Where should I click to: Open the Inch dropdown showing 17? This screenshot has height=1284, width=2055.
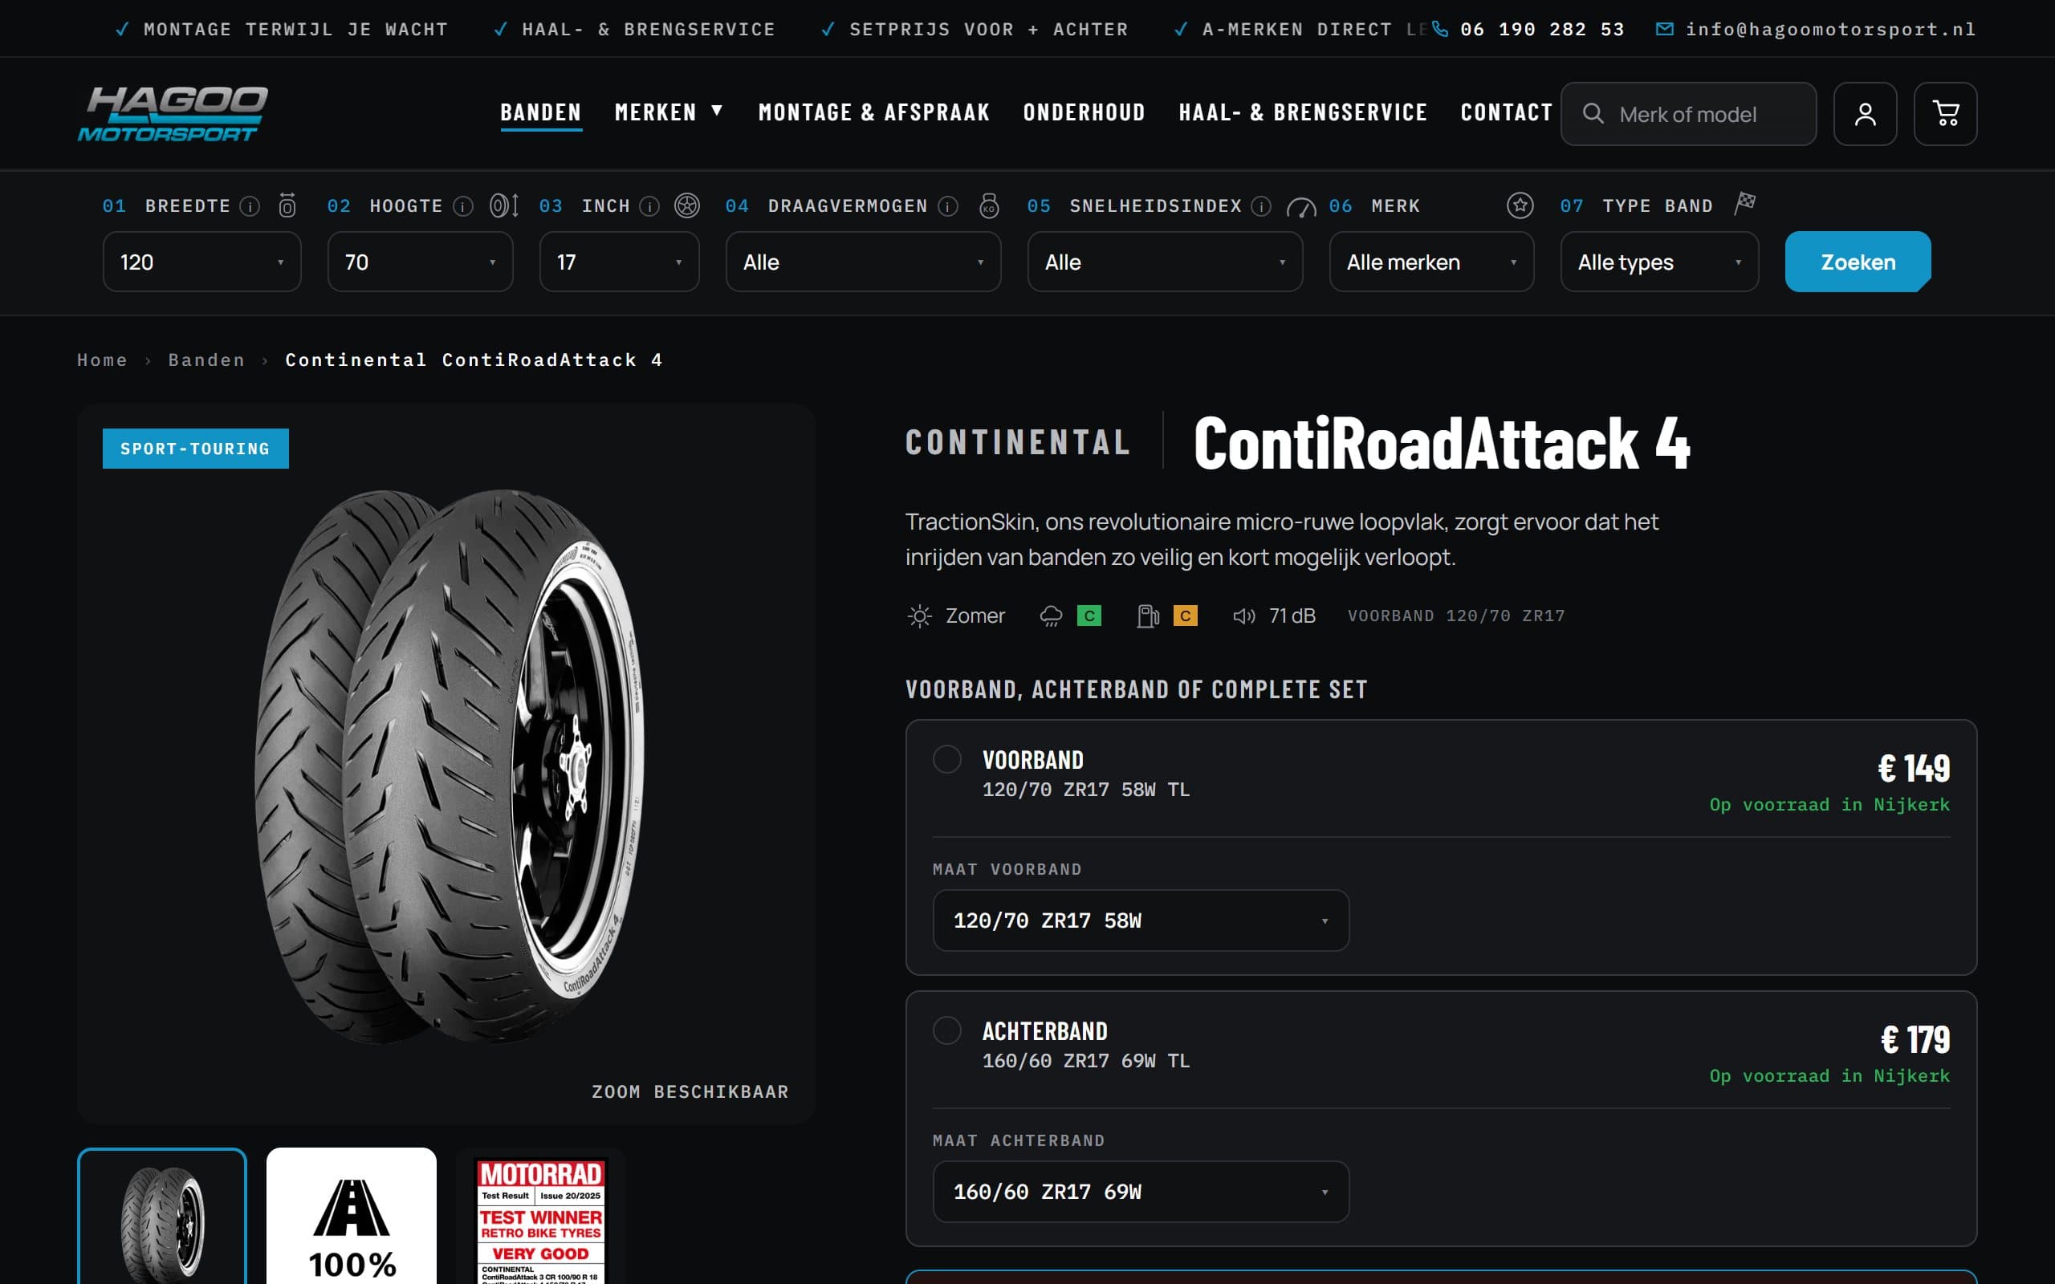pos(619,262)
